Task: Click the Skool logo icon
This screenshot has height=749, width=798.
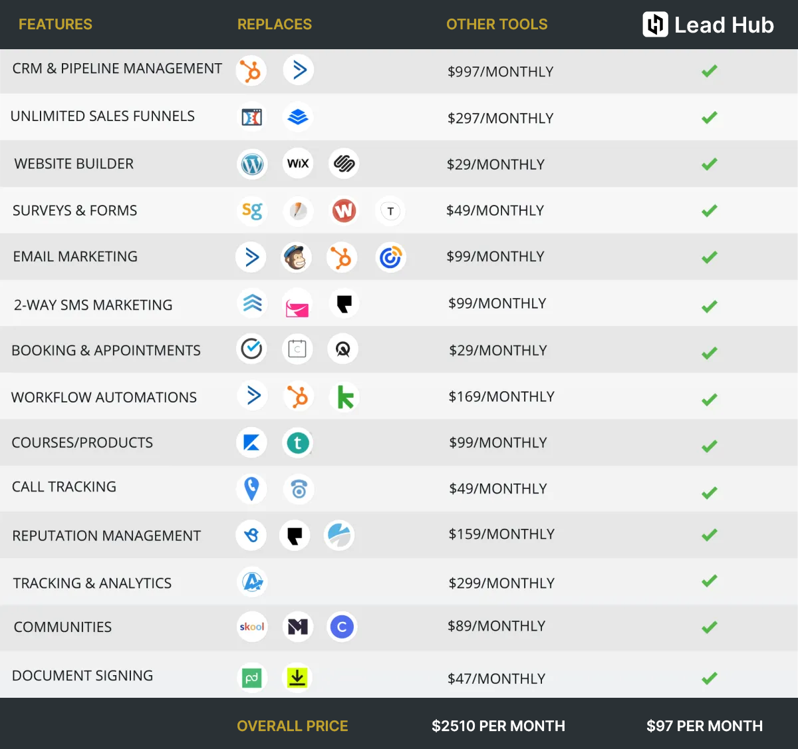Action: click(x=252, y=627)
